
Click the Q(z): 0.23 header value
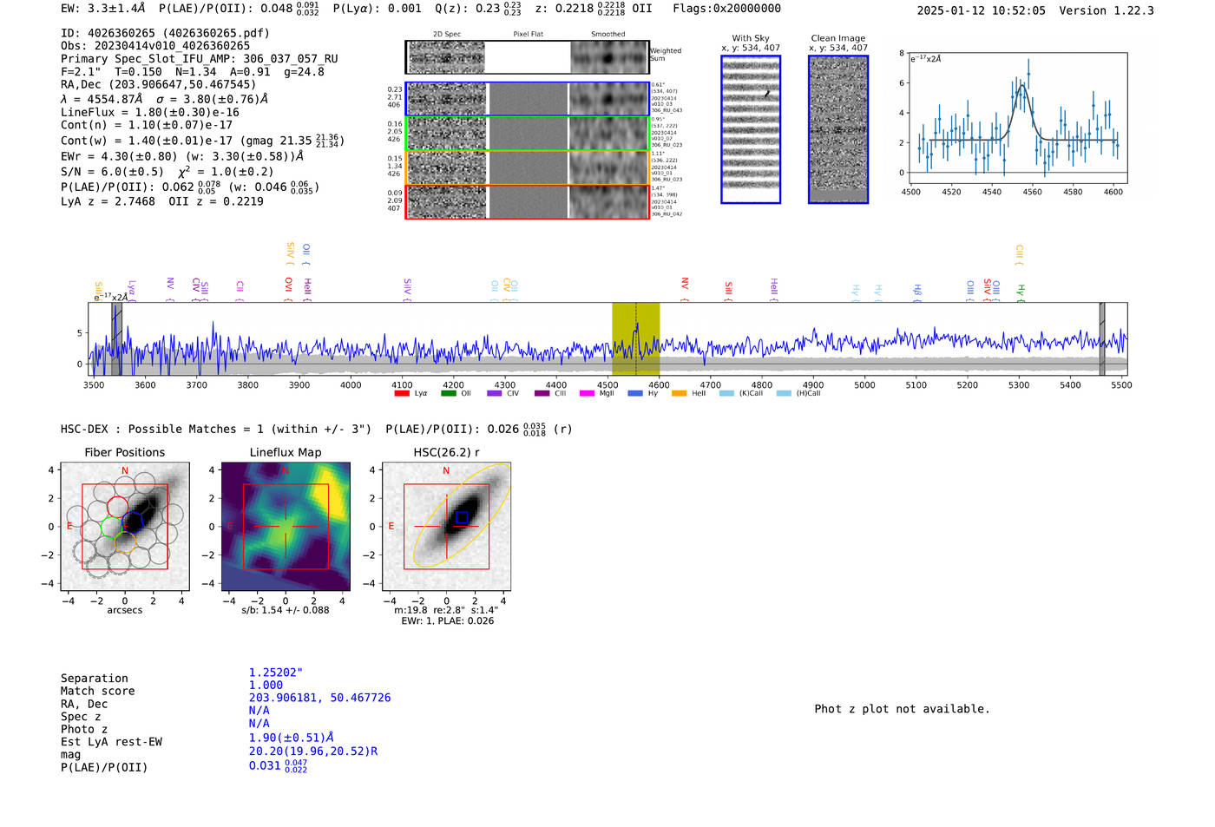pyautogui.click(x=478, y=9)
